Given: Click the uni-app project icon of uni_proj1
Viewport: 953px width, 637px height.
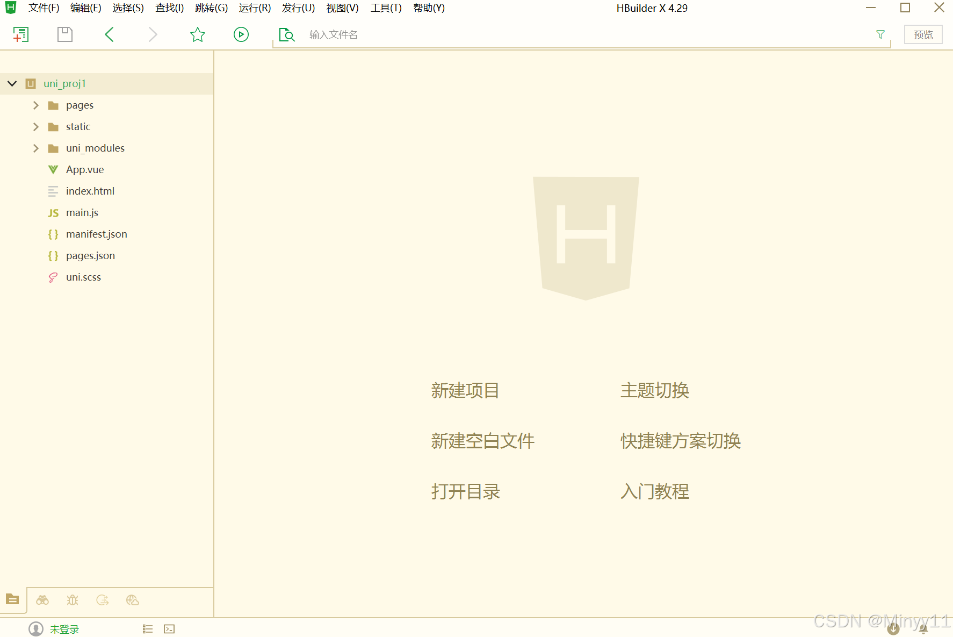Looking at the screenshot, I should click(x=31, y=84).
